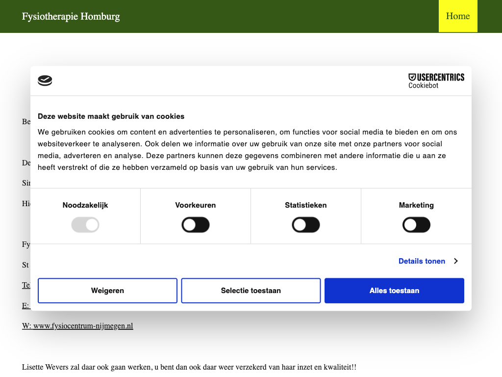502x377 pixels.
Task: Click the Fysiotherapie Homburg site title
Action: tap(71, 16)
